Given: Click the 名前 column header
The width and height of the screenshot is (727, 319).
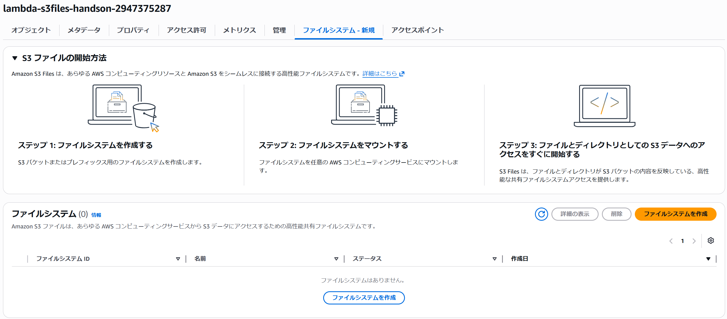Looking at the screenshot, I should pos(200,259).
